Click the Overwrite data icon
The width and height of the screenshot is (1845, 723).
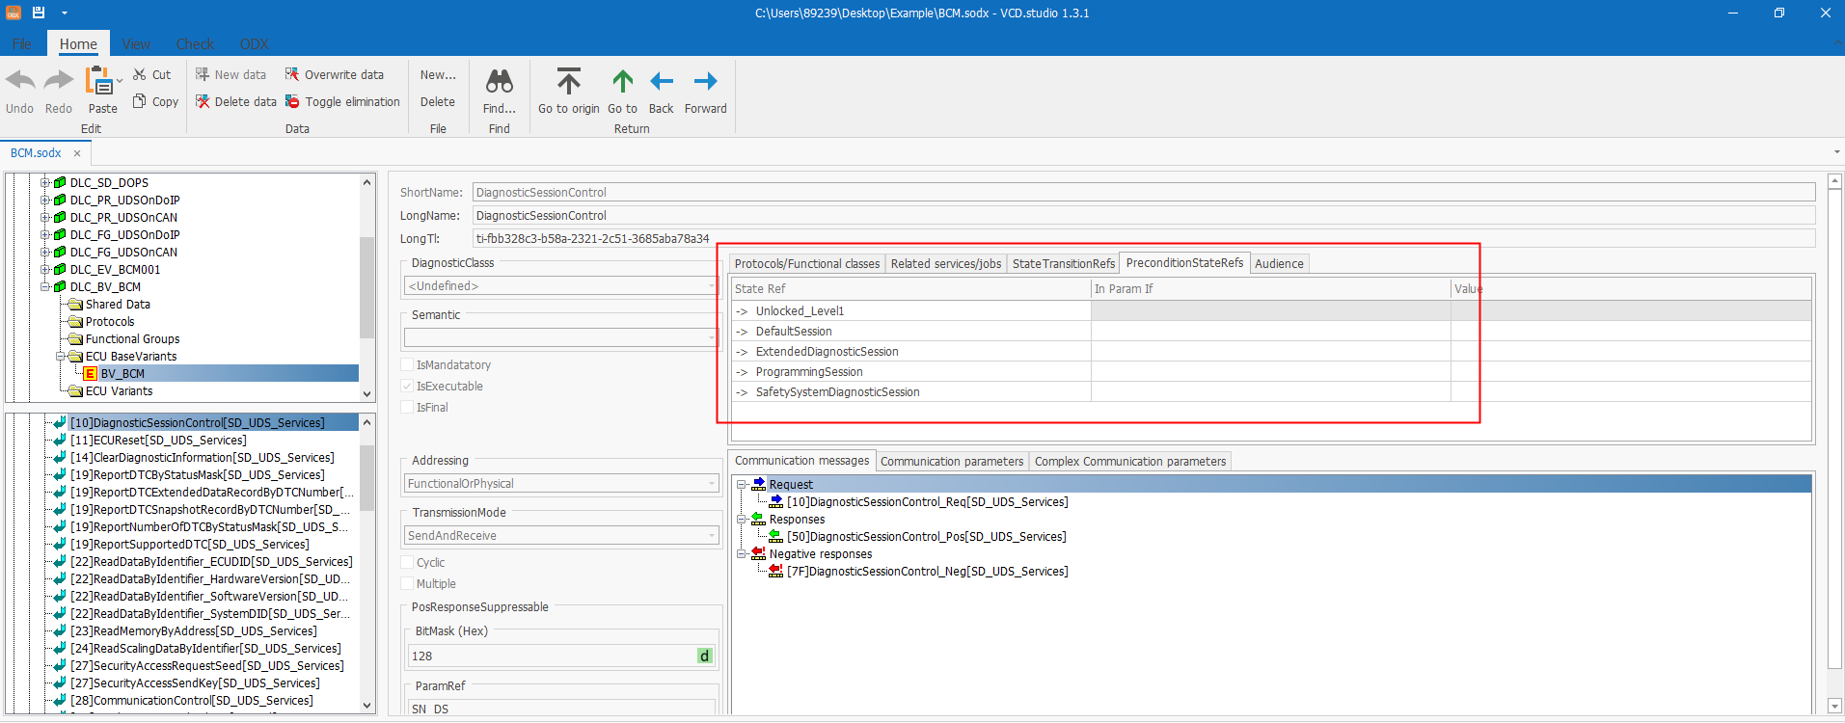[292, 74]
